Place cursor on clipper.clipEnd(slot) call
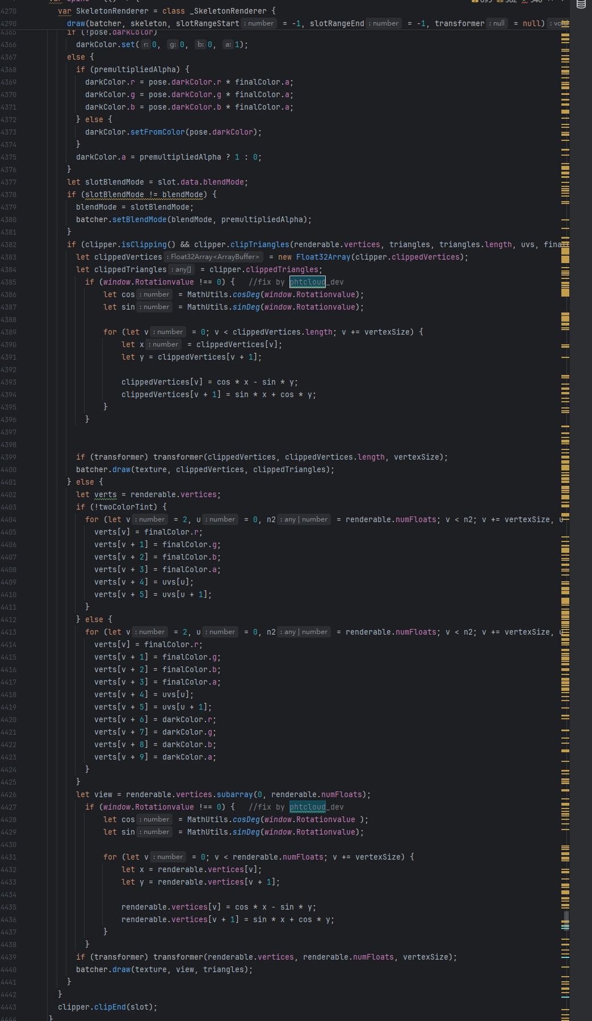The image size is (592, 1021). pos(107,1007)
